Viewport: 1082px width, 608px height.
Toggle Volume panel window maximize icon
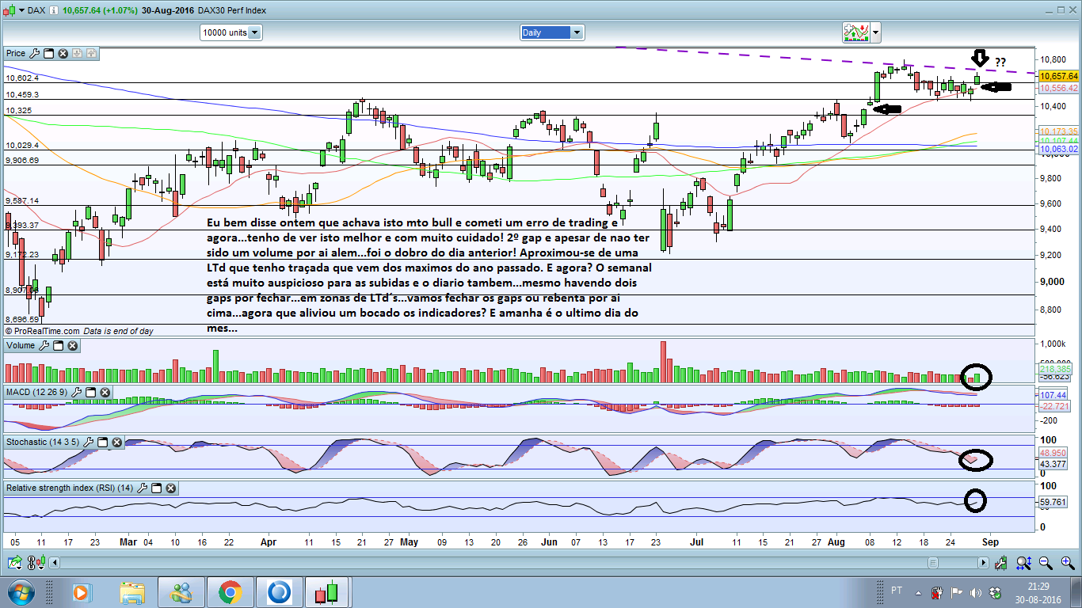click(58, 346)
